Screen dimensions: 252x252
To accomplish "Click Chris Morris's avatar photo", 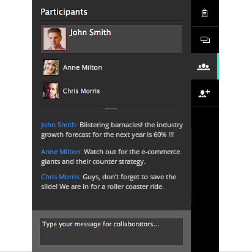I will [x=51, y=91].
